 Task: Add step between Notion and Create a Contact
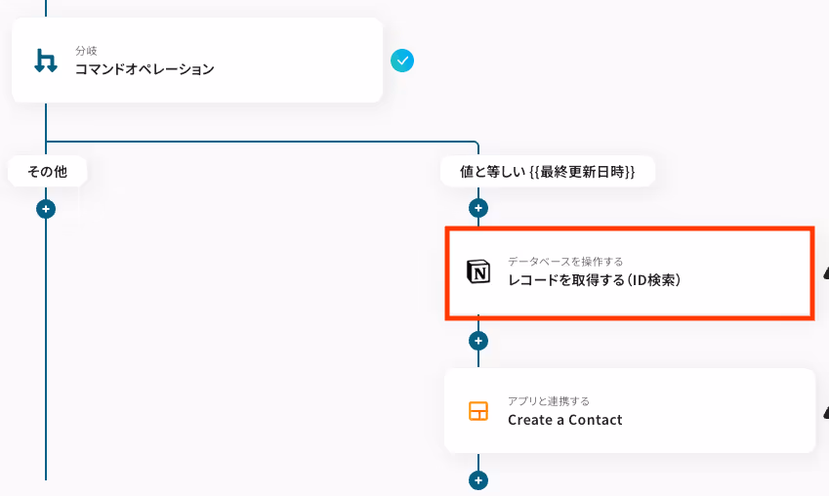478,341
